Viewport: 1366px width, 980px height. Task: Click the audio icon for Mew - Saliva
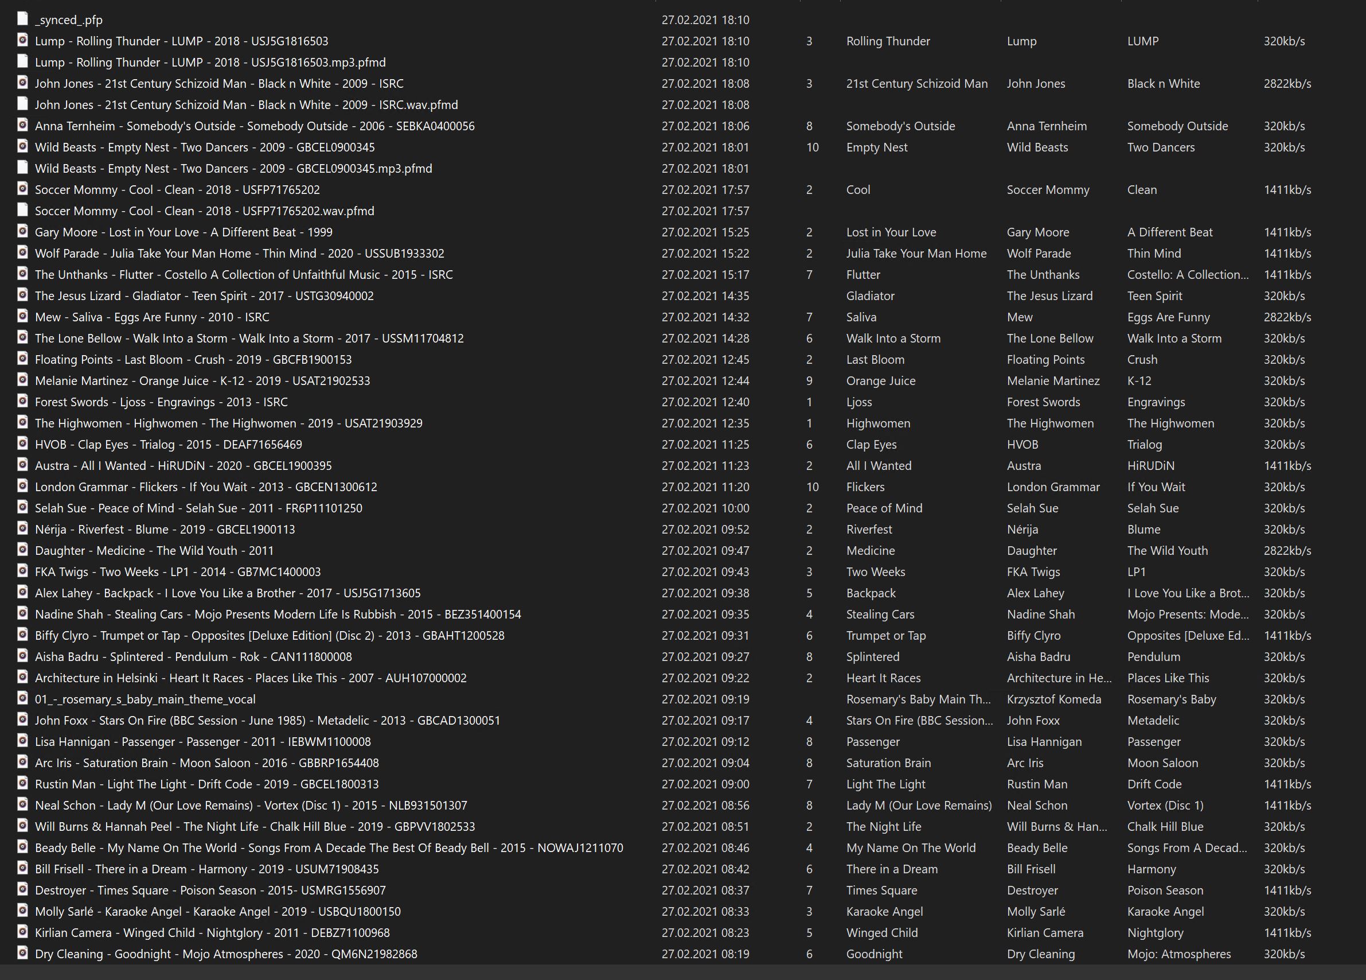(x=22, y=316)
